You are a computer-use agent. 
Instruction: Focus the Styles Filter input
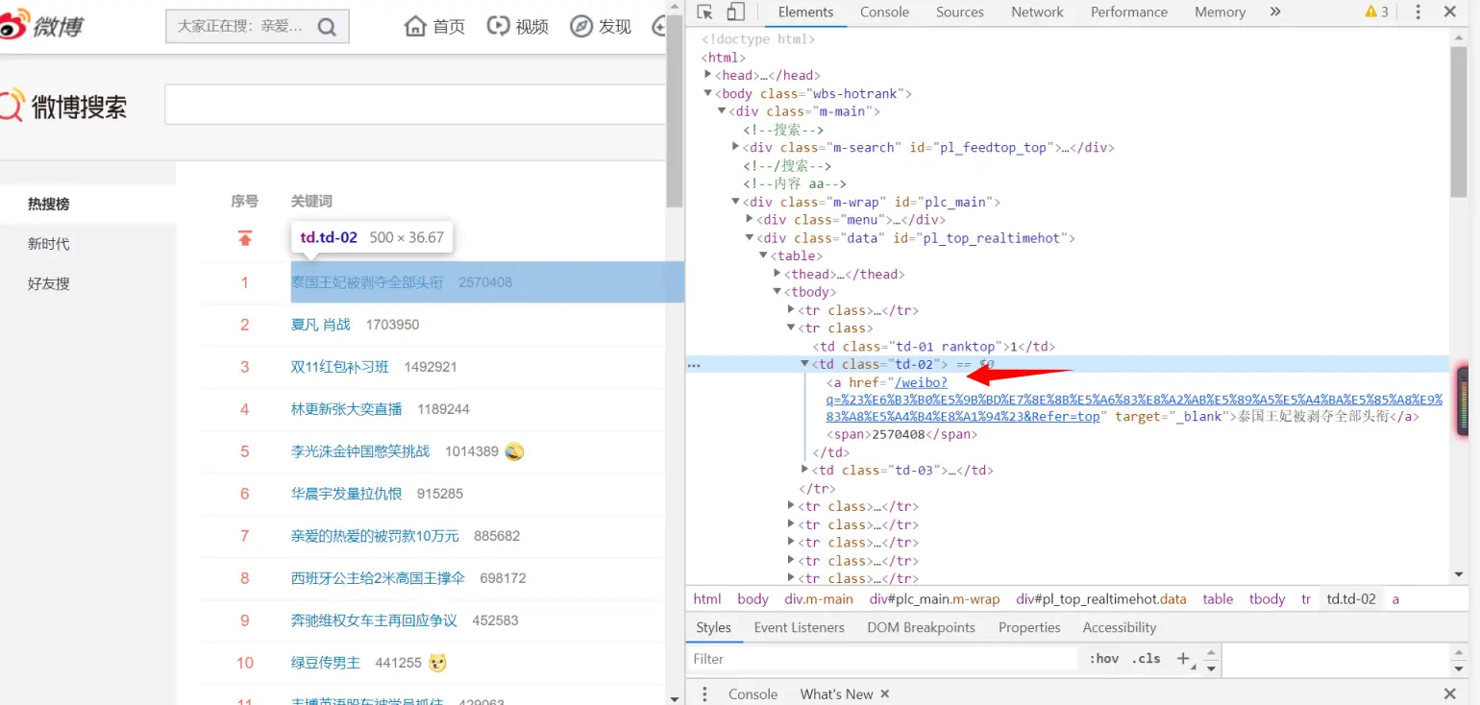tap(882, 659)
